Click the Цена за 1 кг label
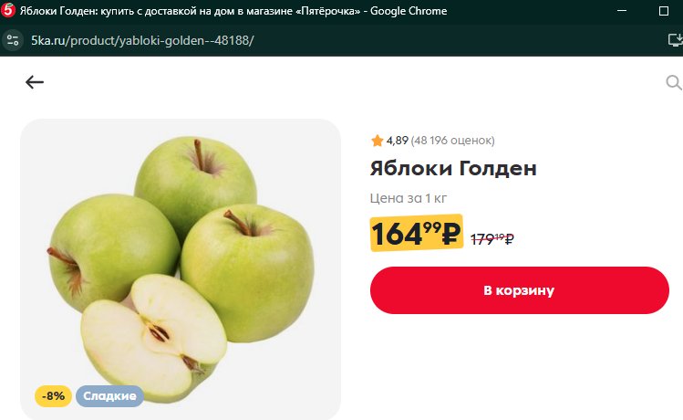Screen dimensions: 683x420 [409, 198]
